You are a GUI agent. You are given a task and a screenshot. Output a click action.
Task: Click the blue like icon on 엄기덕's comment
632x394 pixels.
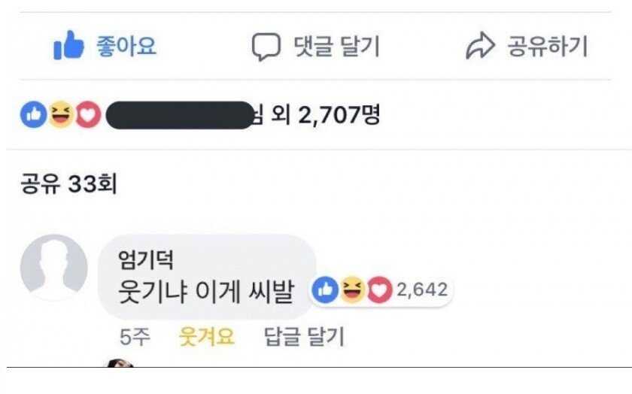pyautogui.click(x=325, y=289)
